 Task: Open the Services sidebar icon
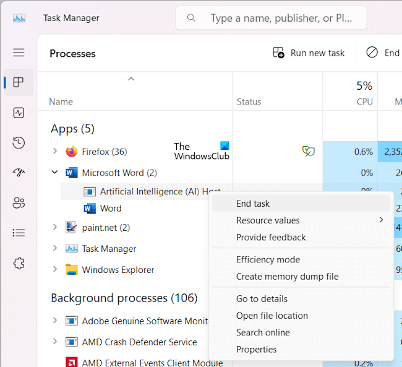pos(19,263)
